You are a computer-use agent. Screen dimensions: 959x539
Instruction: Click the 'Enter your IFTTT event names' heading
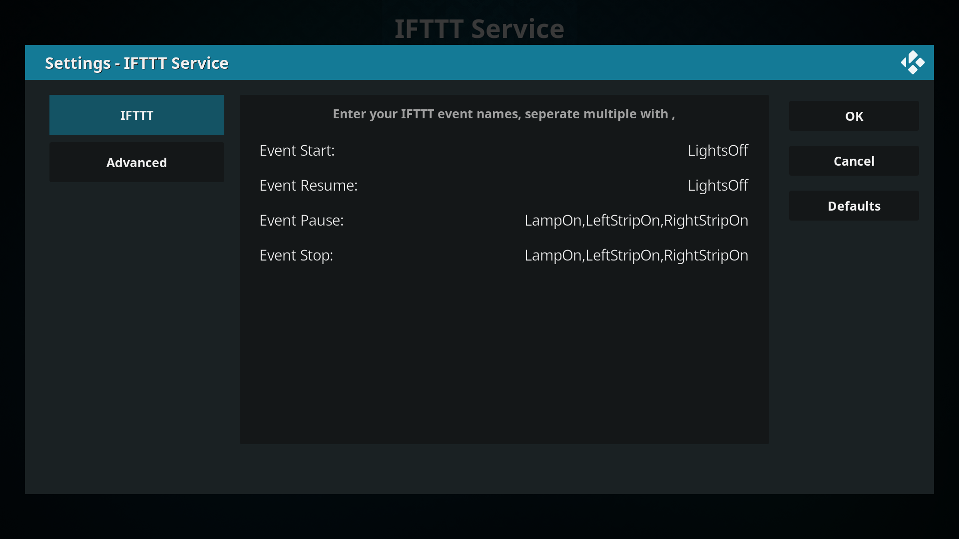tap(503, 114)
